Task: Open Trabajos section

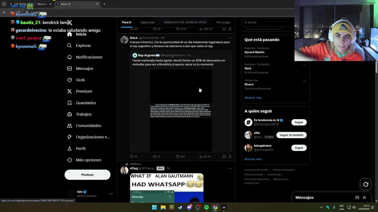Action: tap(79, 114)
